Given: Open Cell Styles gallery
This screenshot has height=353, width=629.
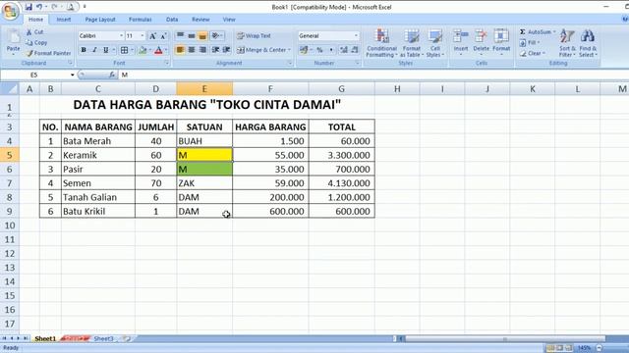Looking at the screenshot, I should (x=434, y=43).
